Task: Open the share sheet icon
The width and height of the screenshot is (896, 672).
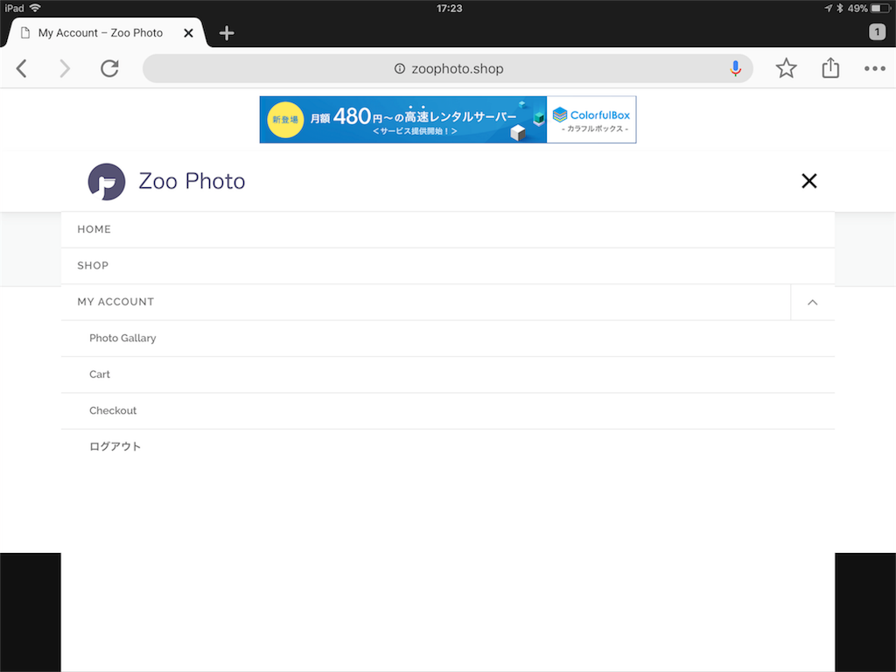Action: (830, 67)
